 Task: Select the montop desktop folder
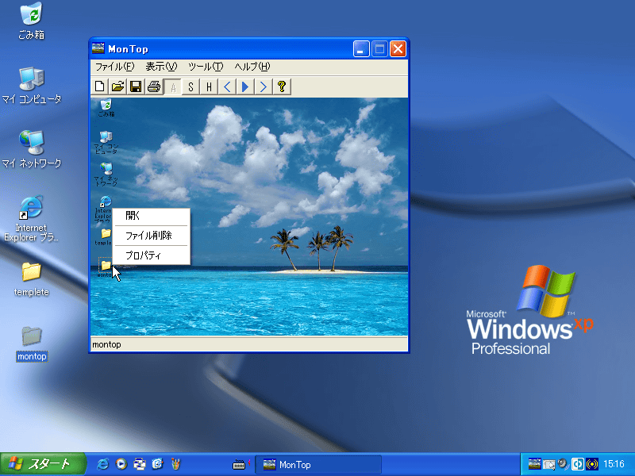[32, 344]
